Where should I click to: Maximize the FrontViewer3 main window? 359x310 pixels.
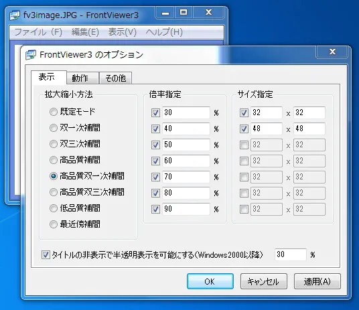[184, 12]
